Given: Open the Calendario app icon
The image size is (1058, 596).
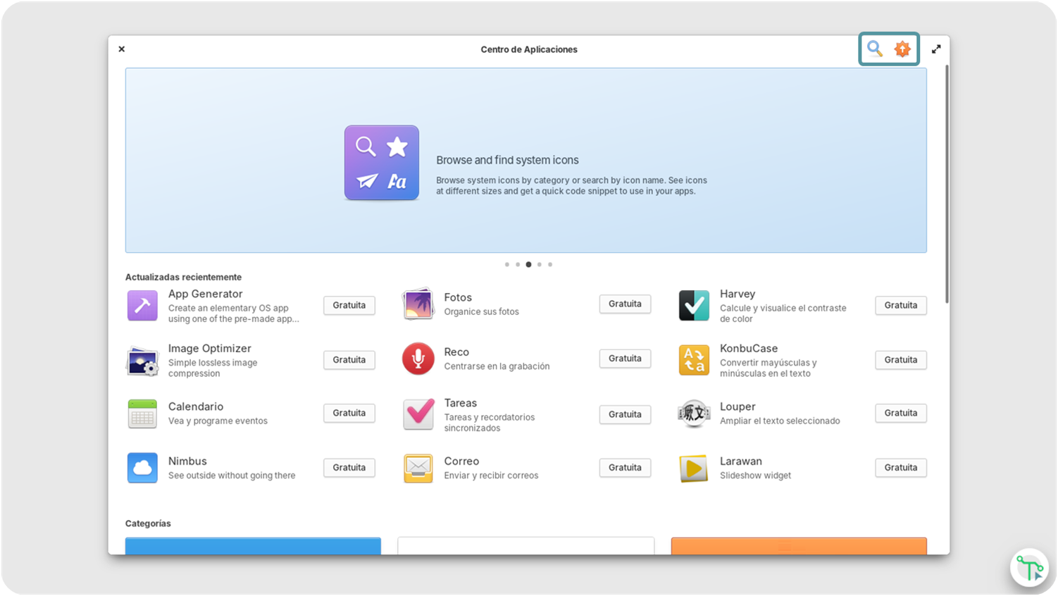Looking at the screenshot, I should tap(142, 414).
